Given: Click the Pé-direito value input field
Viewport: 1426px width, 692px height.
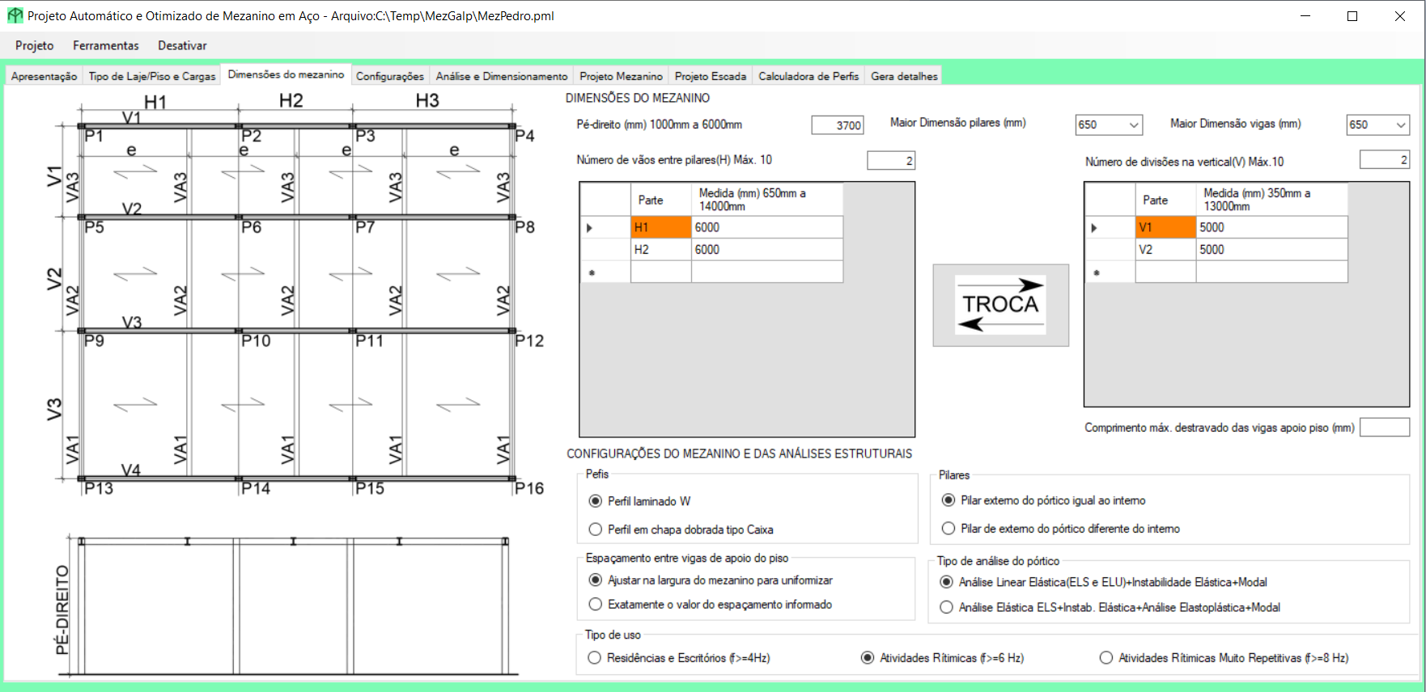Looking at the screenshot, I should [x=838, y=125].
